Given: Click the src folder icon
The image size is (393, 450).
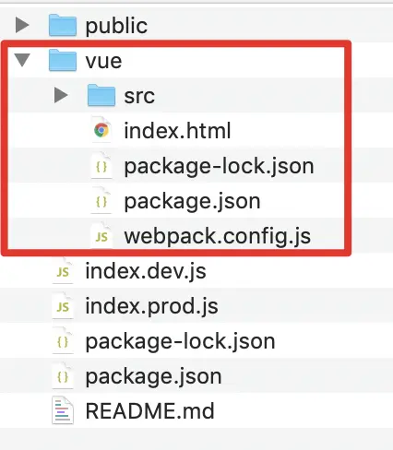Looking at the screenshot, I should click(x=101, y=95).
